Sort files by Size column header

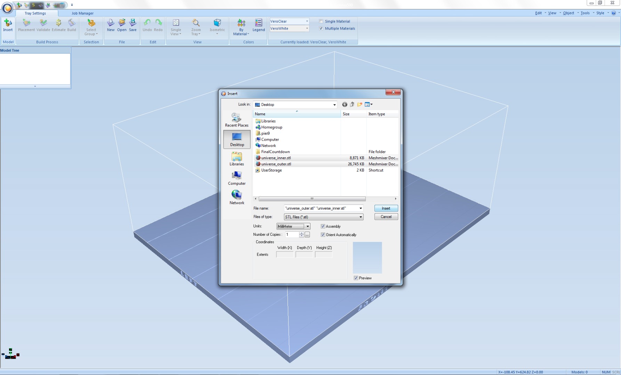click(x=354, y=114)
